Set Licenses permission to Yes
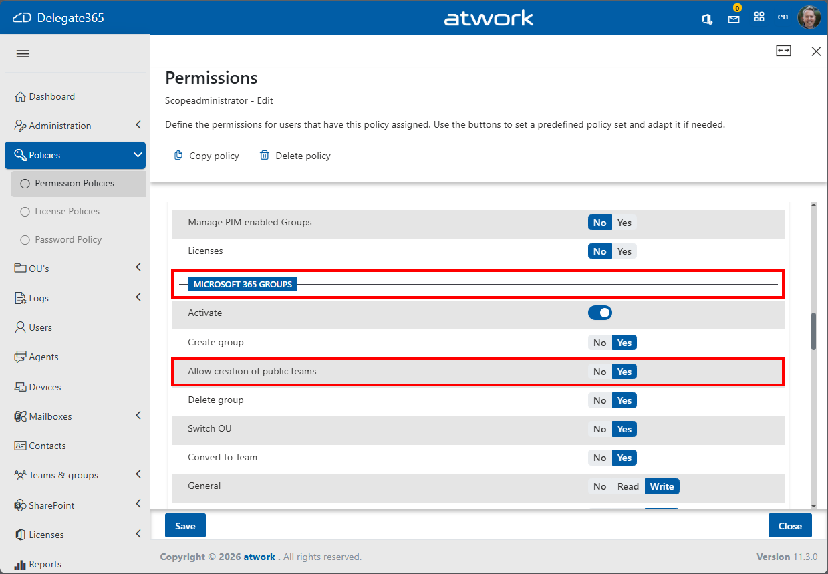 (x=624, y=251)
